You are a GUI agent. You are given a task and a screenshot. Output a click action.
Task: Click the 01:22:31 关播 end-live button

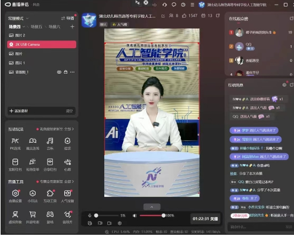[x=205, y=219]
